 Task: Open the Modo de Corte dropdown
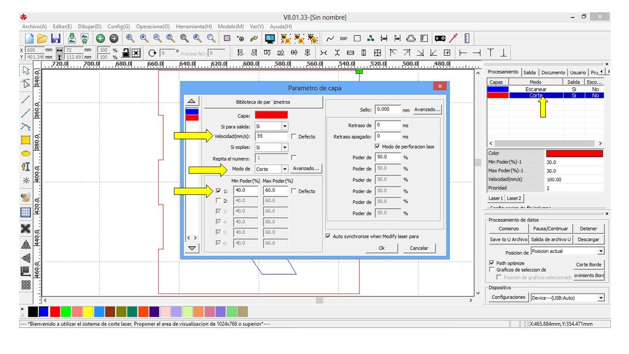(285, 169)
